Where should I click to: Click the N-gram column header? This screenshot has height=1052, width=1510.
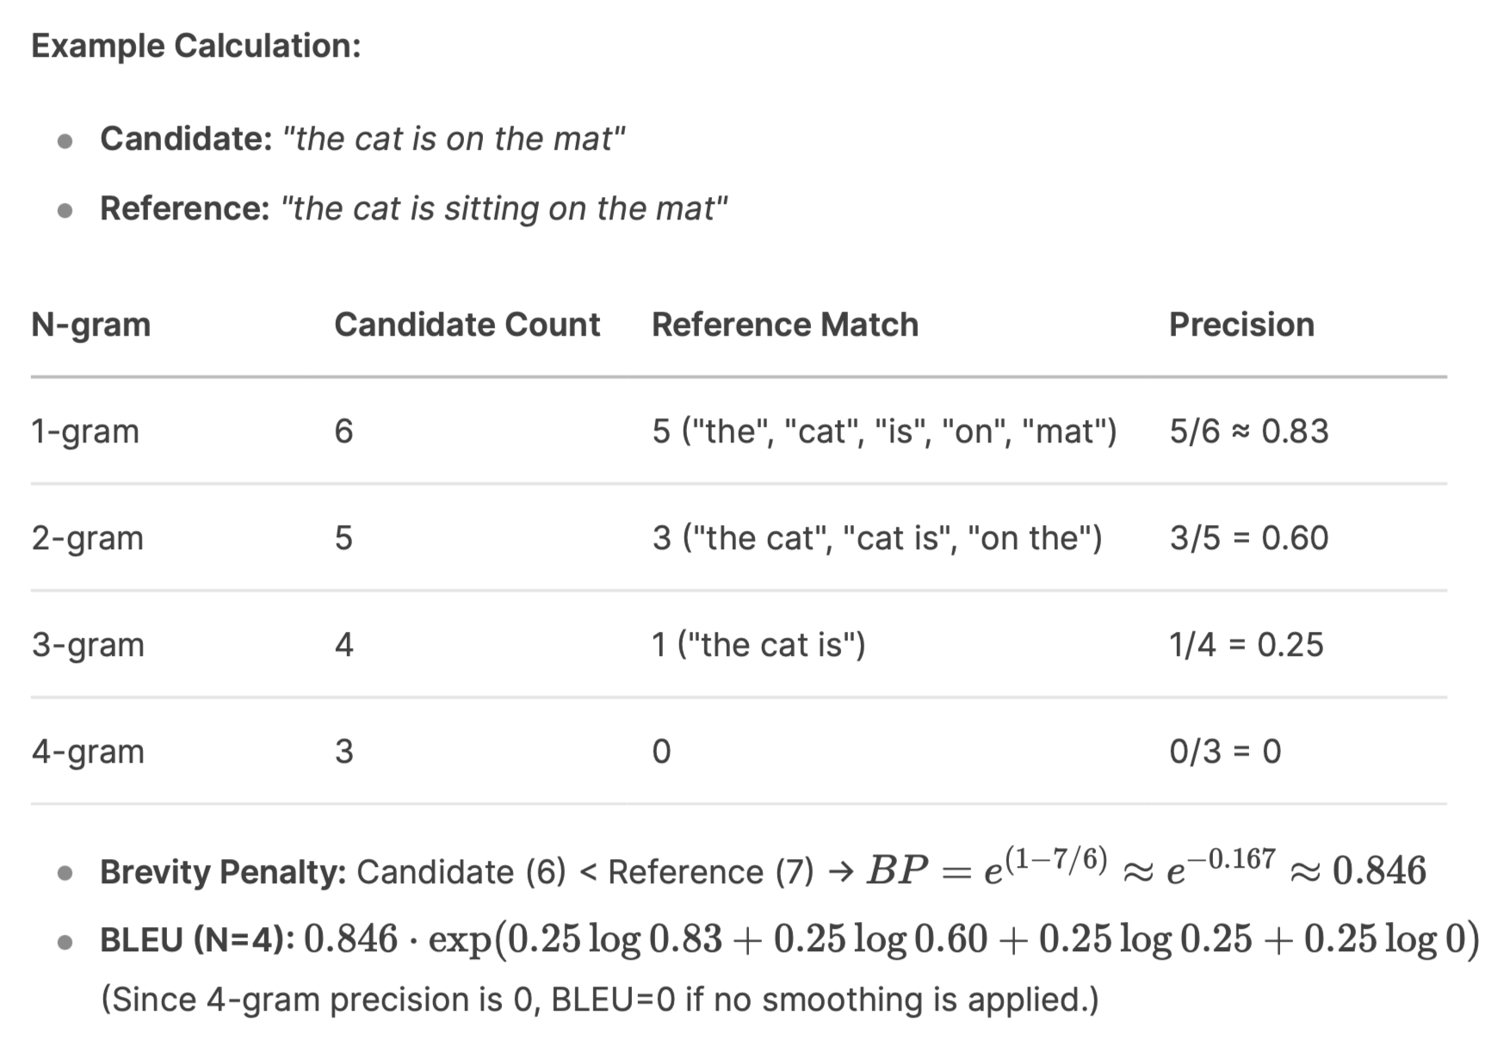click(90, 325)
